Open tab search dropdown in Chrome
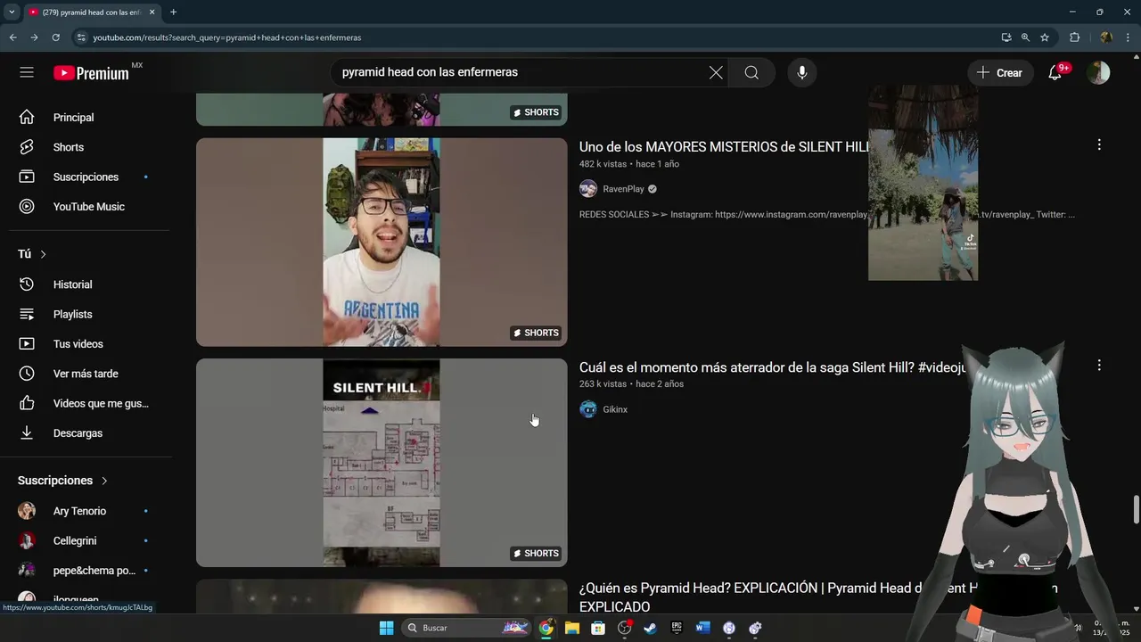1141x642 pixels. [x=12, y=12]
